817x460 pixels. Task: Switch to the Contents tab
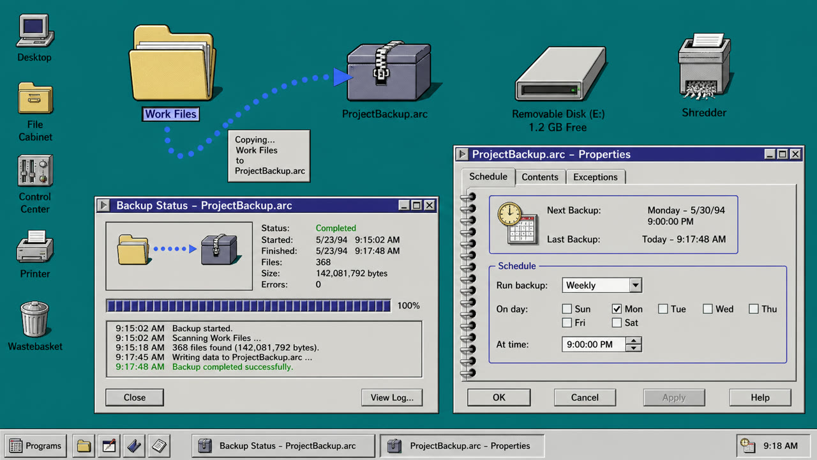[540, 177]
